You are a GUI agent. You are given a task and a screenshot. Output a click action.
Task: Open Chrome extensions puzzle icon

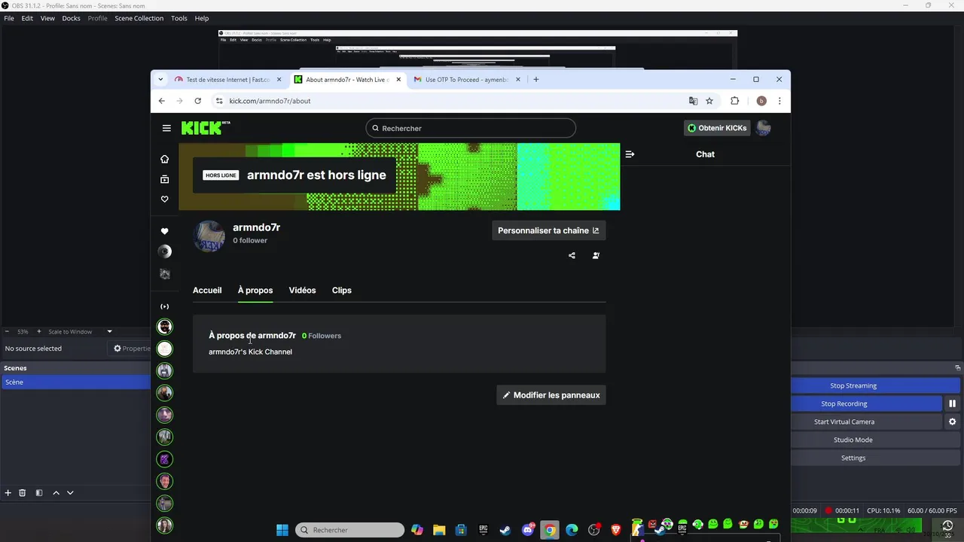pyautogui.click(x=735, y=101)
